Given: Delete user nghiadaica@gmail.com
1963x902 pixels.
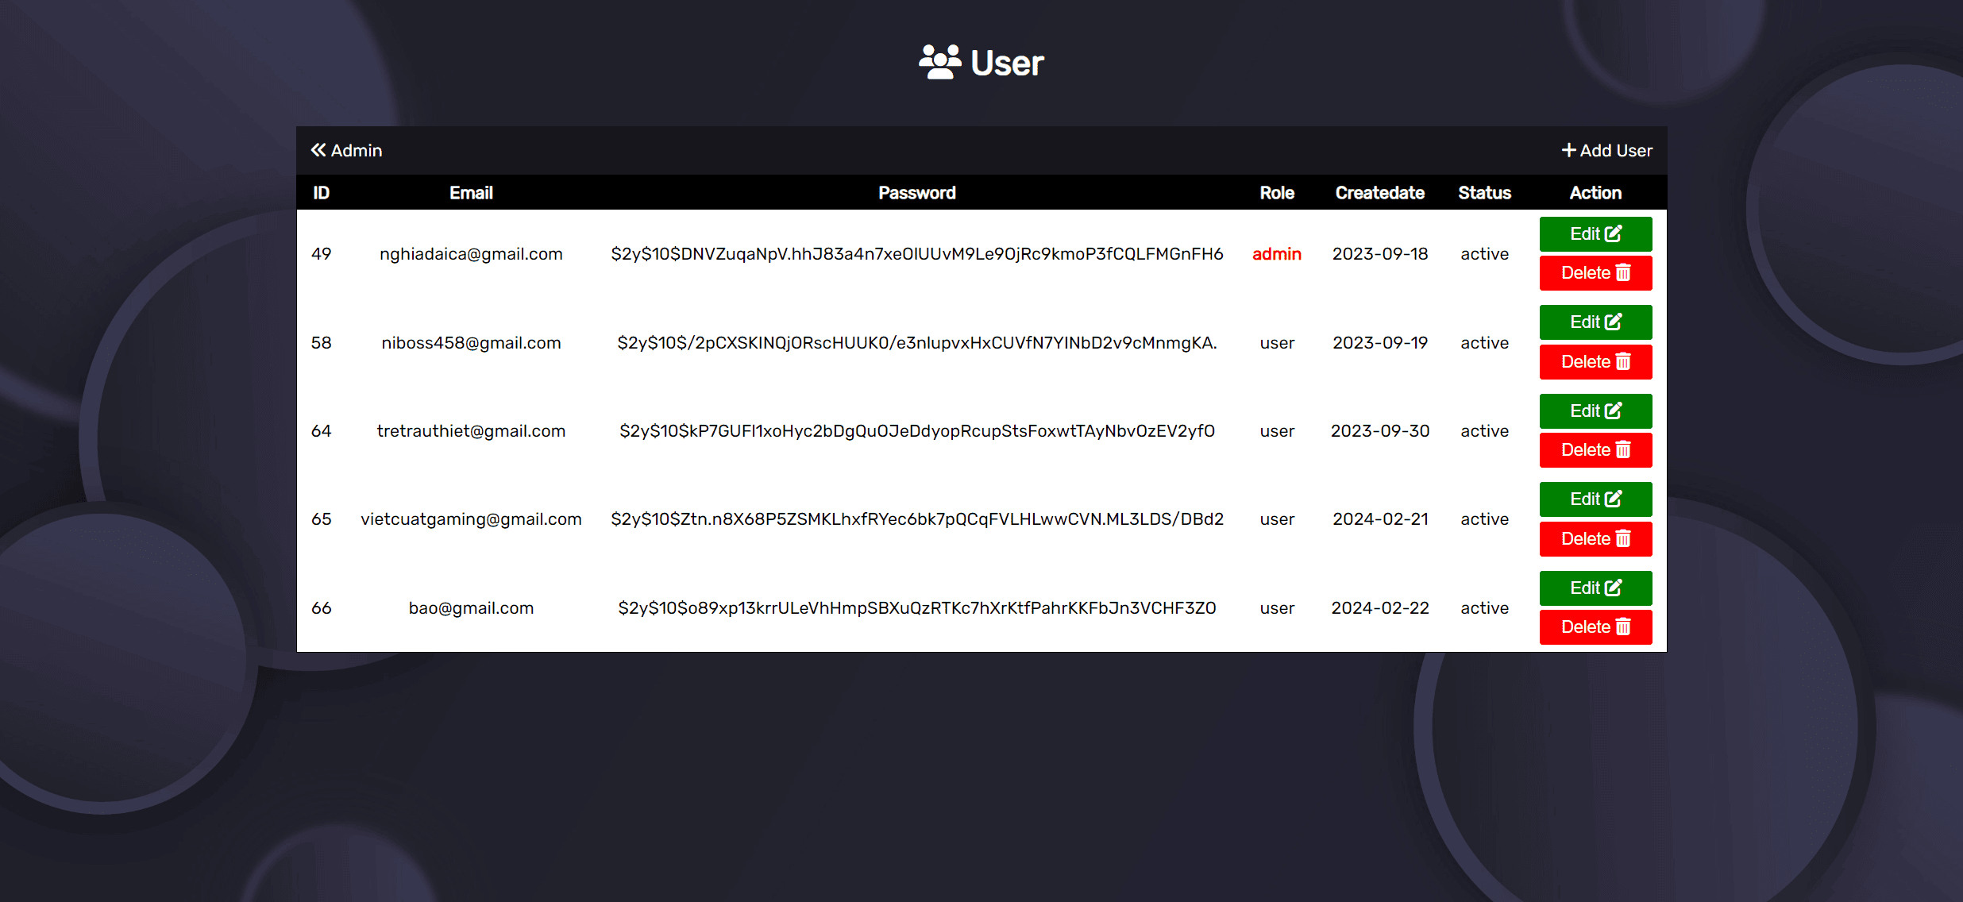Looking at the screenshot, I should click(1595, 273).
